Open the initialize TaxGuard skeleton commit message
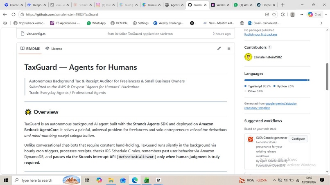This screenshot has height=185, width=330. coord(140,34)
